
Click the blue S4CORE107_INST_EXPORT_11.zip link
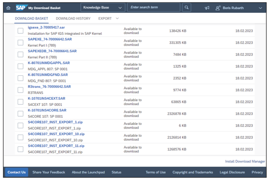click(x=56, y=146)
